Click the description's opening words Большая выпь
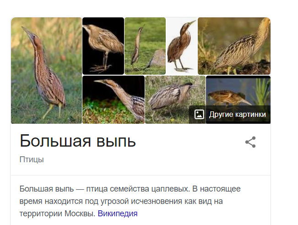 (x=47, y=189)
